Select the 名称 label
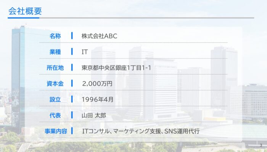Viewport: 267px width, 152px height. 55,36
